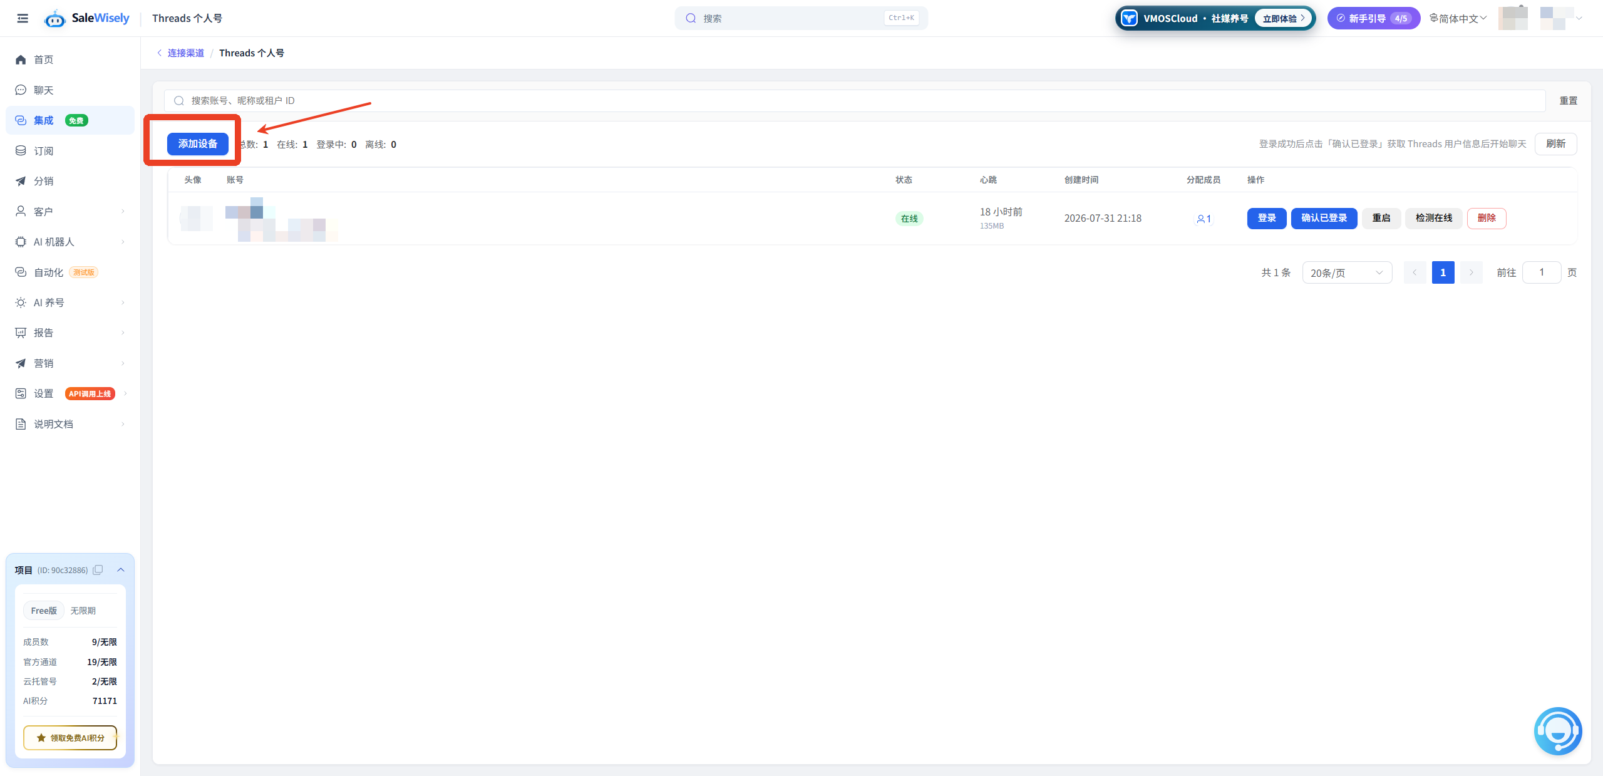Open the 自动化 automation menu

pyautogui.click(x=70, y=272)
